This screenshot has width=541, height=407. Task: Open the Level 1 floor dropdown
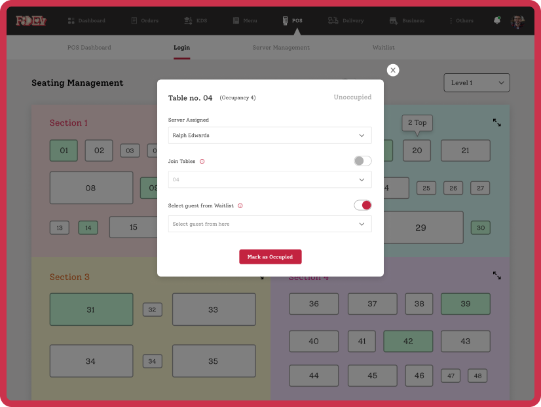[x=476, y=83]
